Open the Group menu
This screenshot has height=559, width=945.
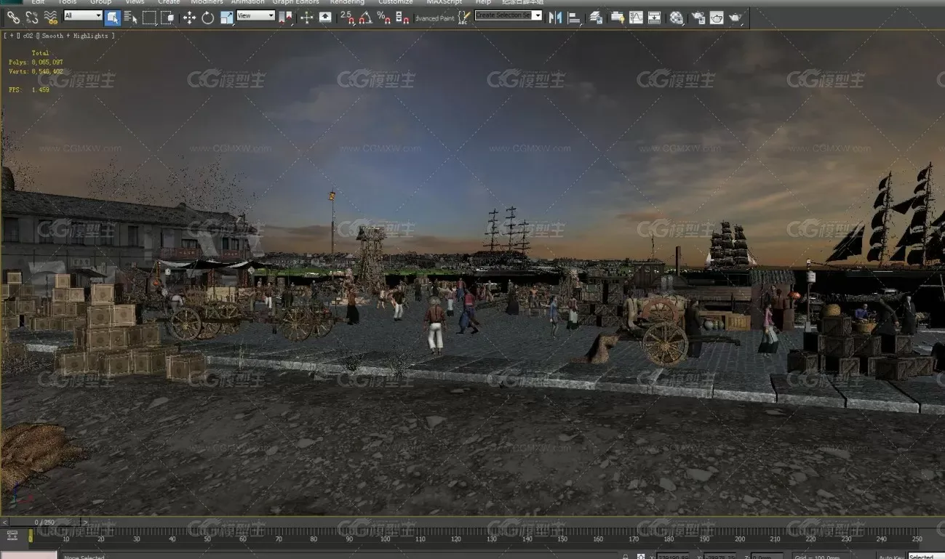(x=100, y=2)
